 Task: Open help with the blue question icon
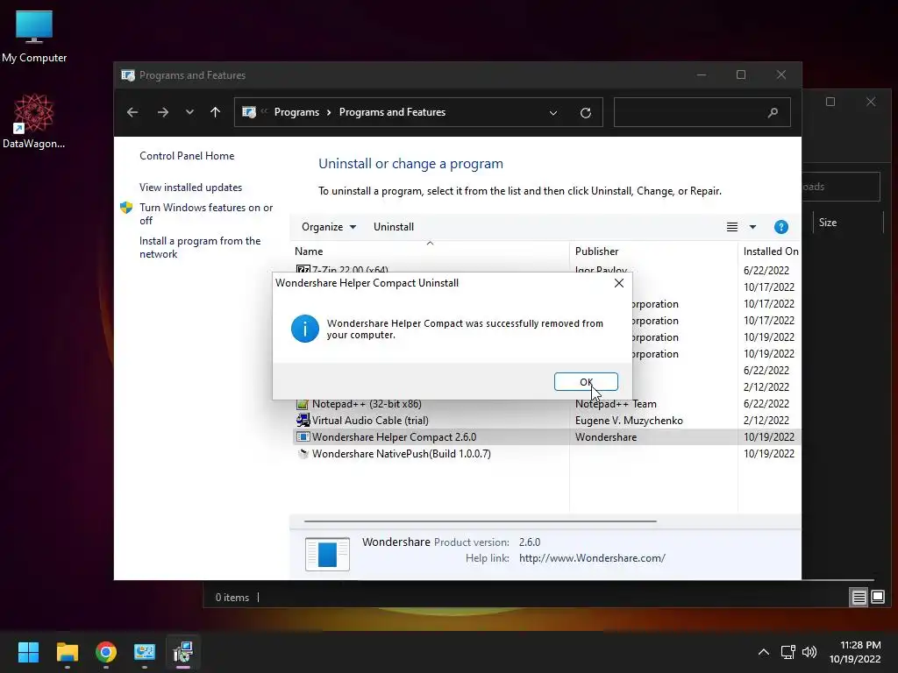pyautogui.click(x=781, y=227)
